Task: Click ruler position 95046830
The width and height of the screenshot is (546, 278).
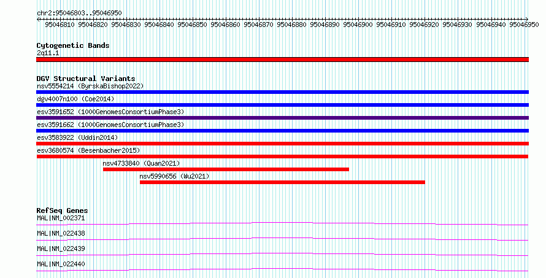Action: (x=126, y=25)
